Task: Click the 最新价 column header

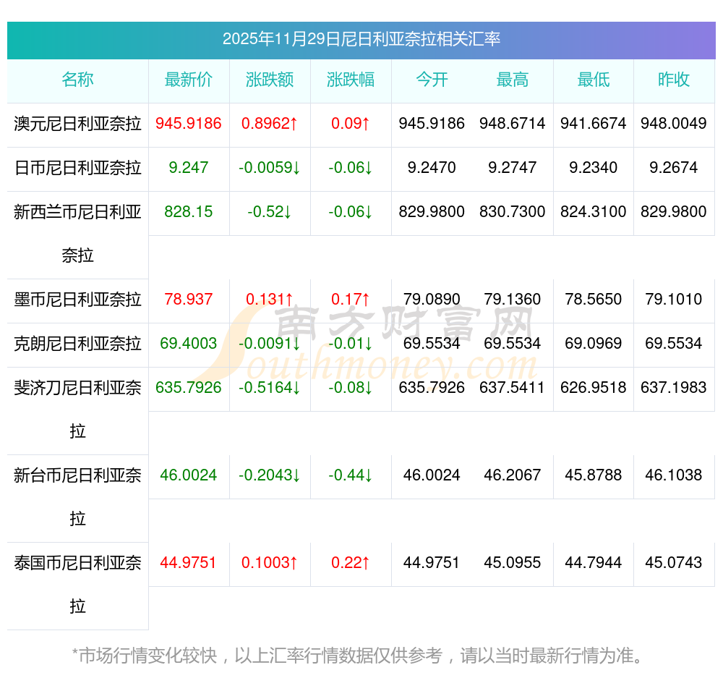Action: (x=189, y=80)
